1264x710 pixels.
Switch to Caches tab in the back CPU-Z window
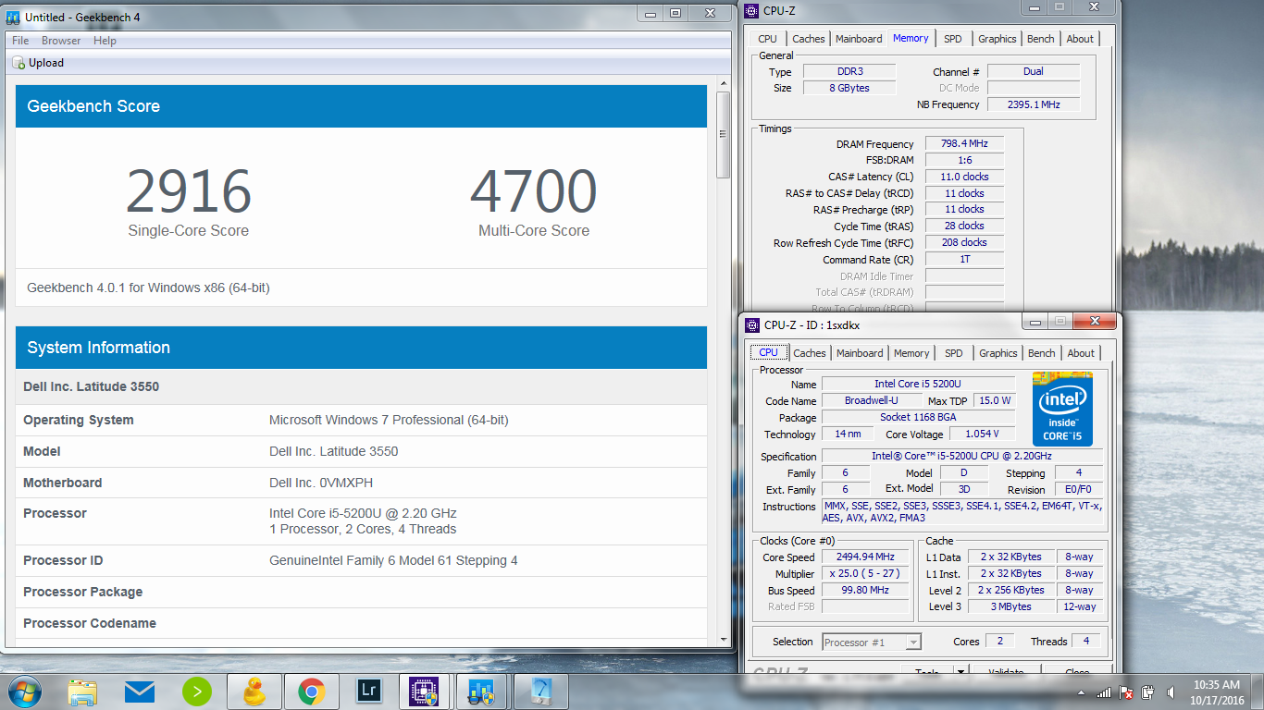click(x=808, y=39)
